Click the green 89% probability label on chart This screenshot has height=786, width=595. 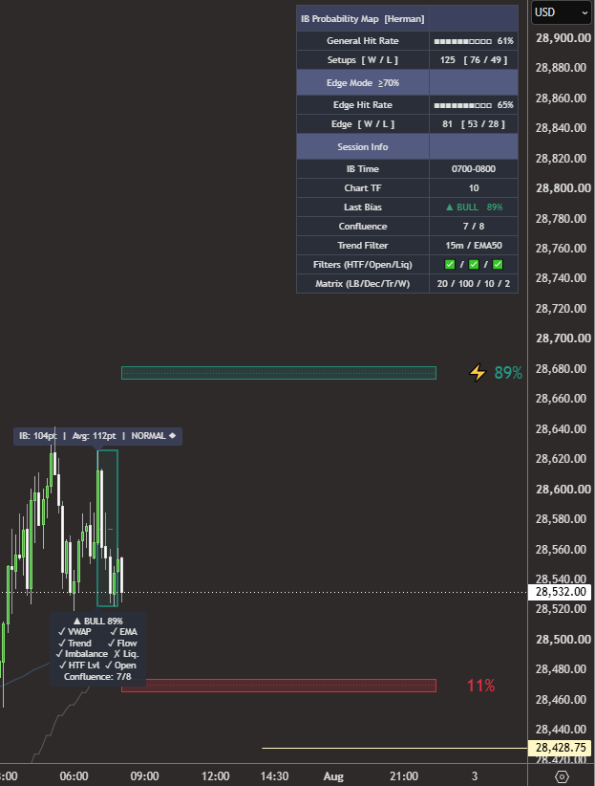(x=508, y=373)
